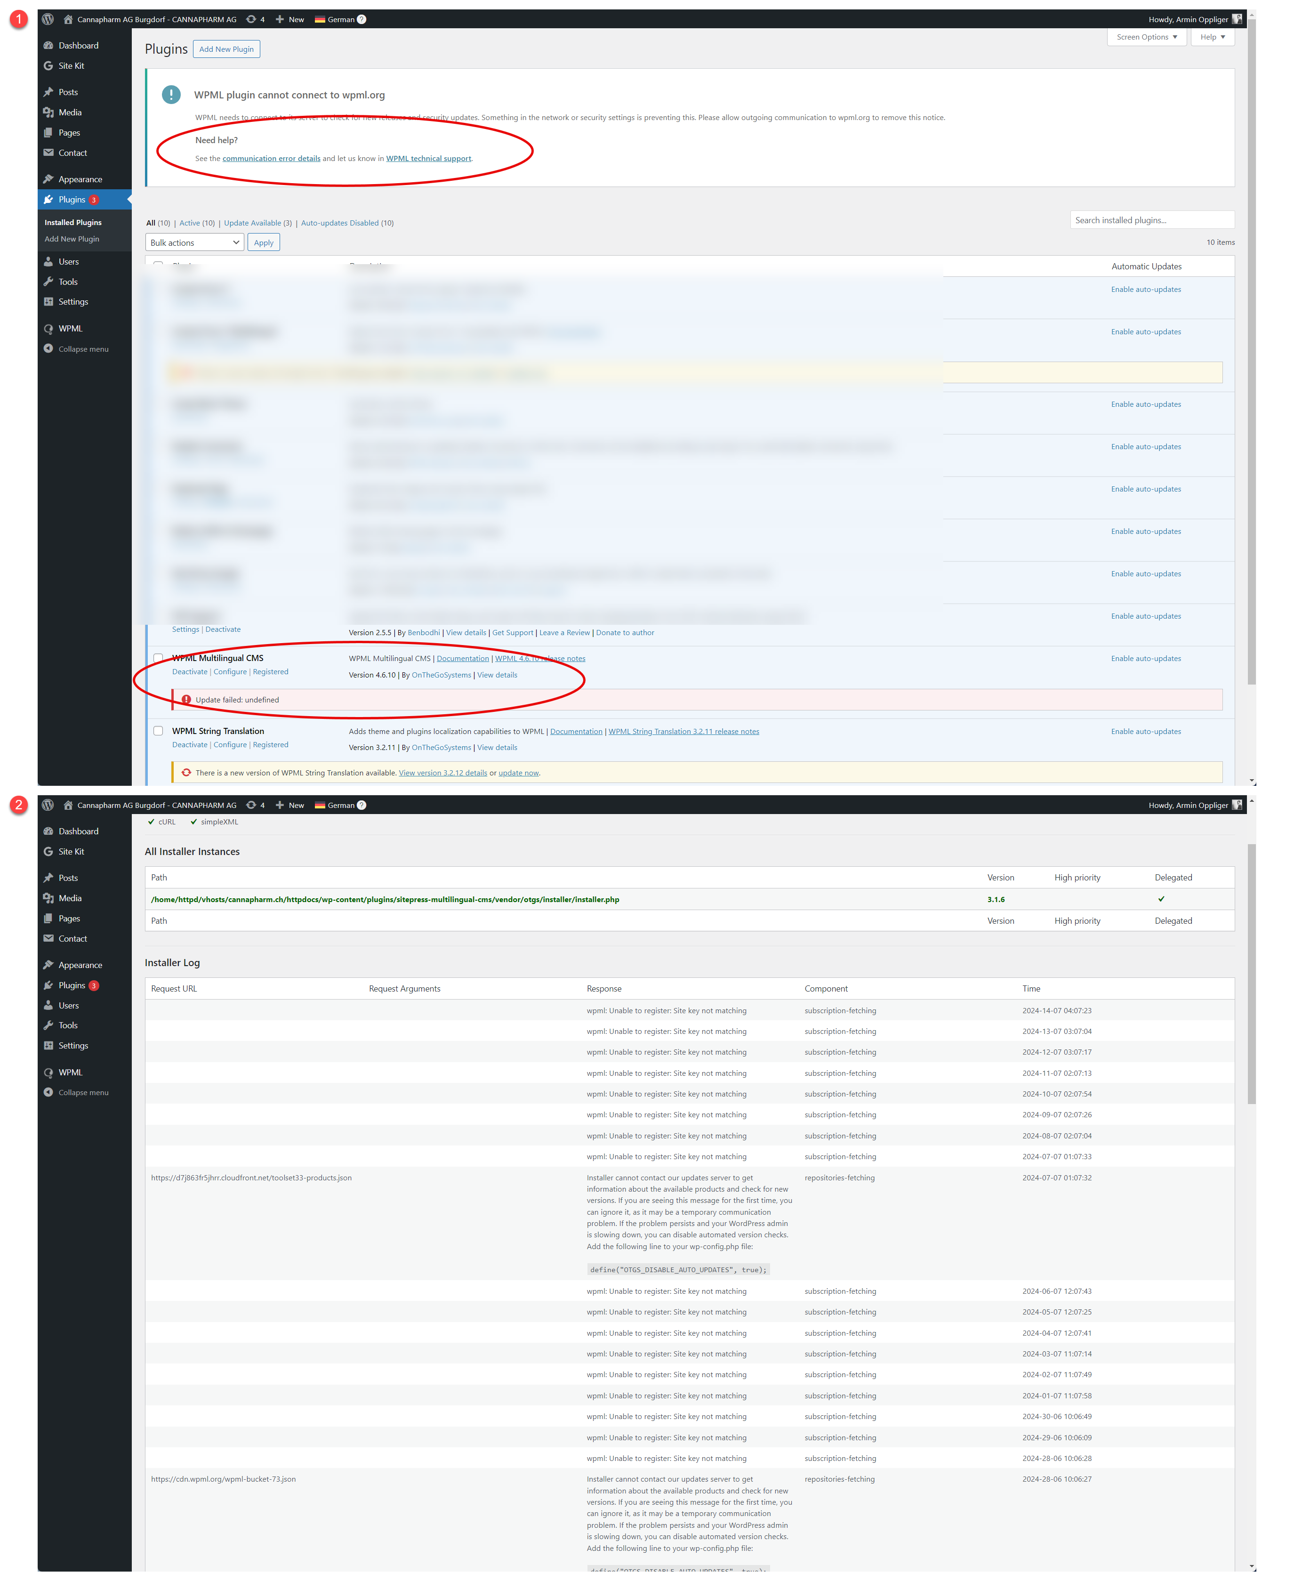Open Installed Plugins submenu item
The width and height of the screenshot is (1294, 1581).
(x=73, y=222)
